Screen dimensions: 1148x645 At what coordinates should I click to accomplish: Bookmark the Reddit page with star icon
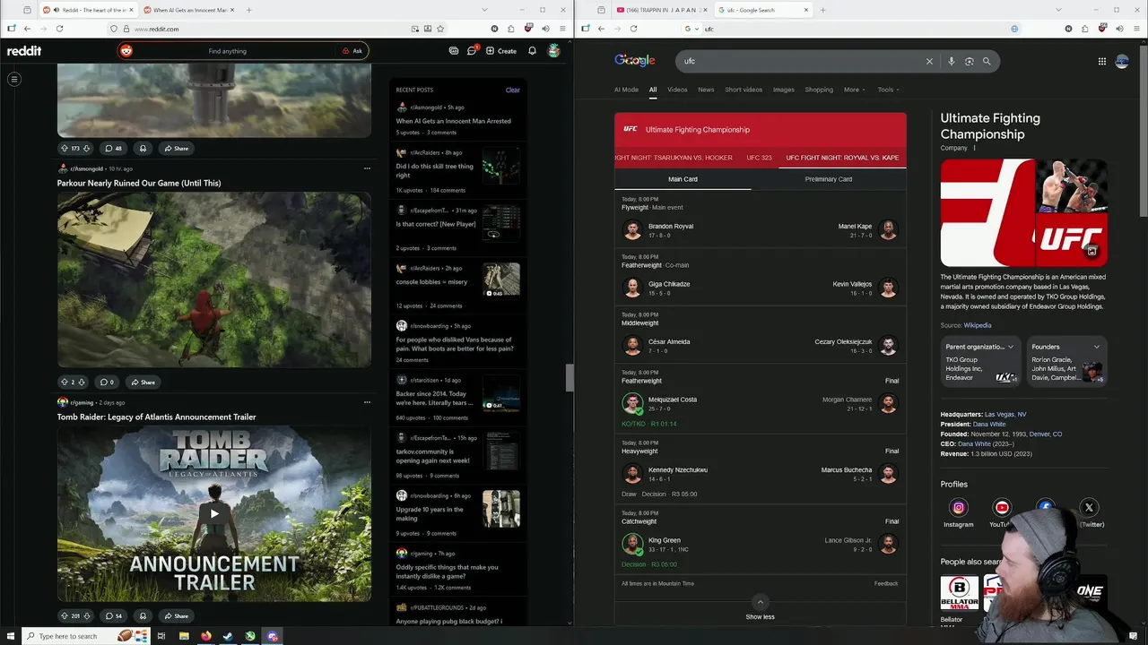(x=441, y=29)
